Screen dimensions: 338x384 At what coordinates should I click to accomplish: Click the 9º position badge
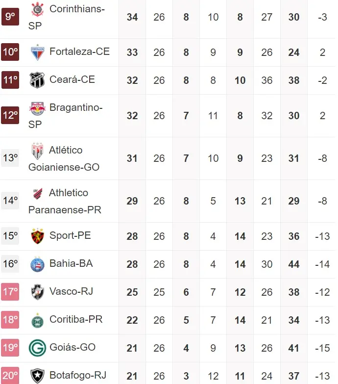point(10,17)
